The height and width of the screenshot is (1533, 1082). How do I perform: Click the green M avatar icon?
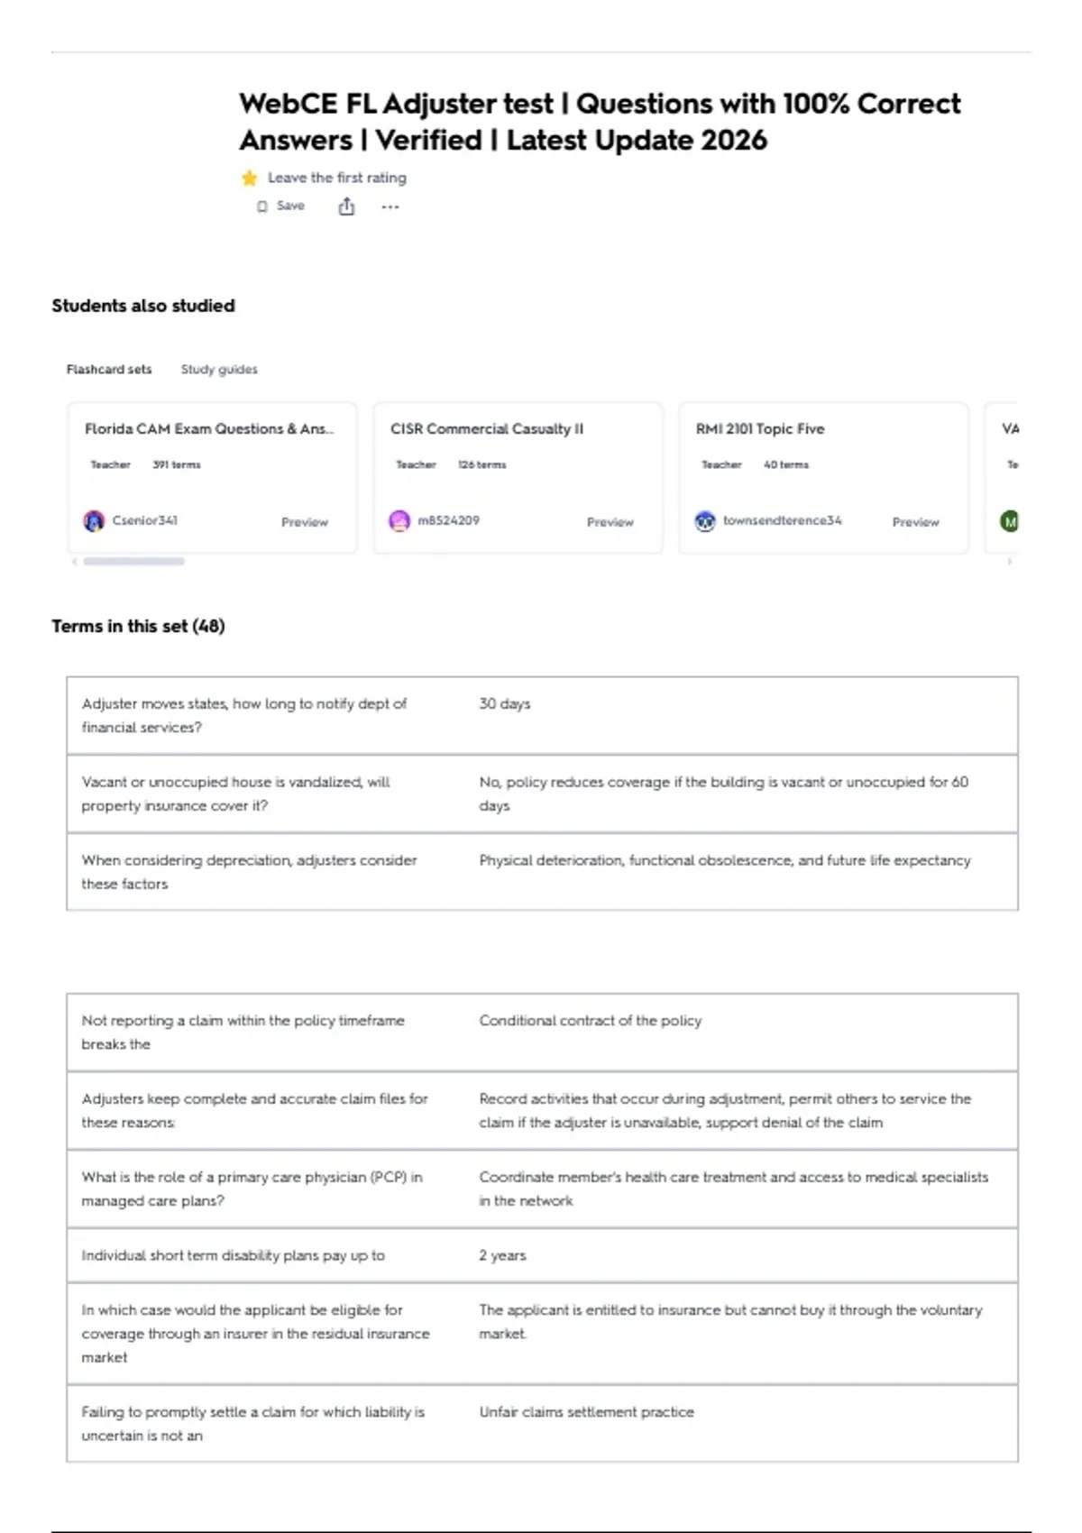pyautogui.click(x=1010, y=521)
